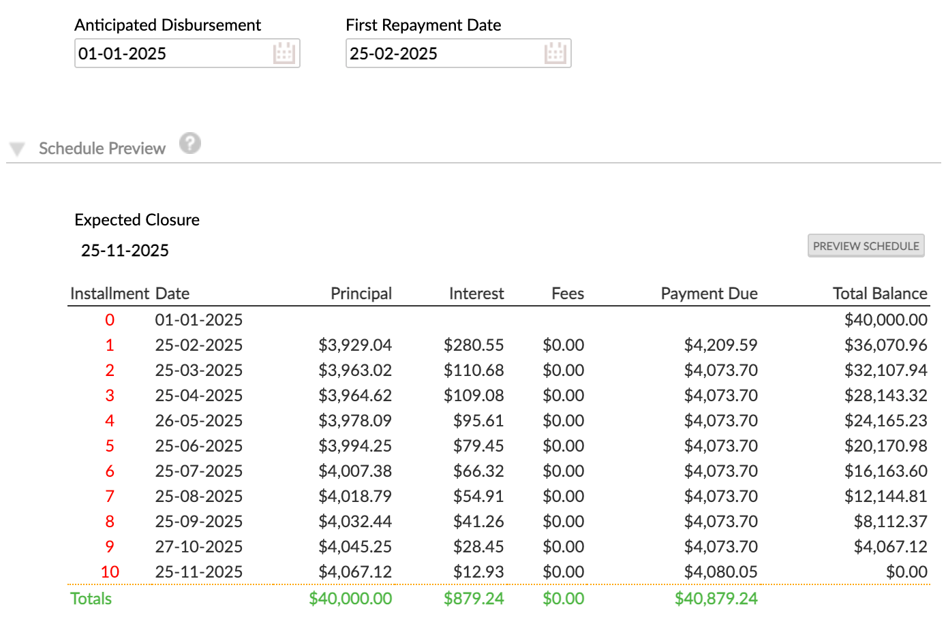Click the Totals row label

click(x=91, y=599)
